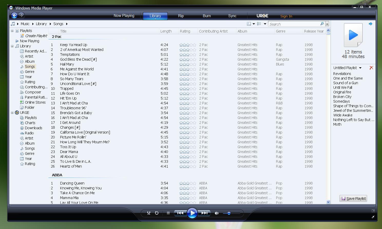Skip to the next track
Image resolution: width=382 pixels, height=229 pixels.
click(x=204, y=213)
